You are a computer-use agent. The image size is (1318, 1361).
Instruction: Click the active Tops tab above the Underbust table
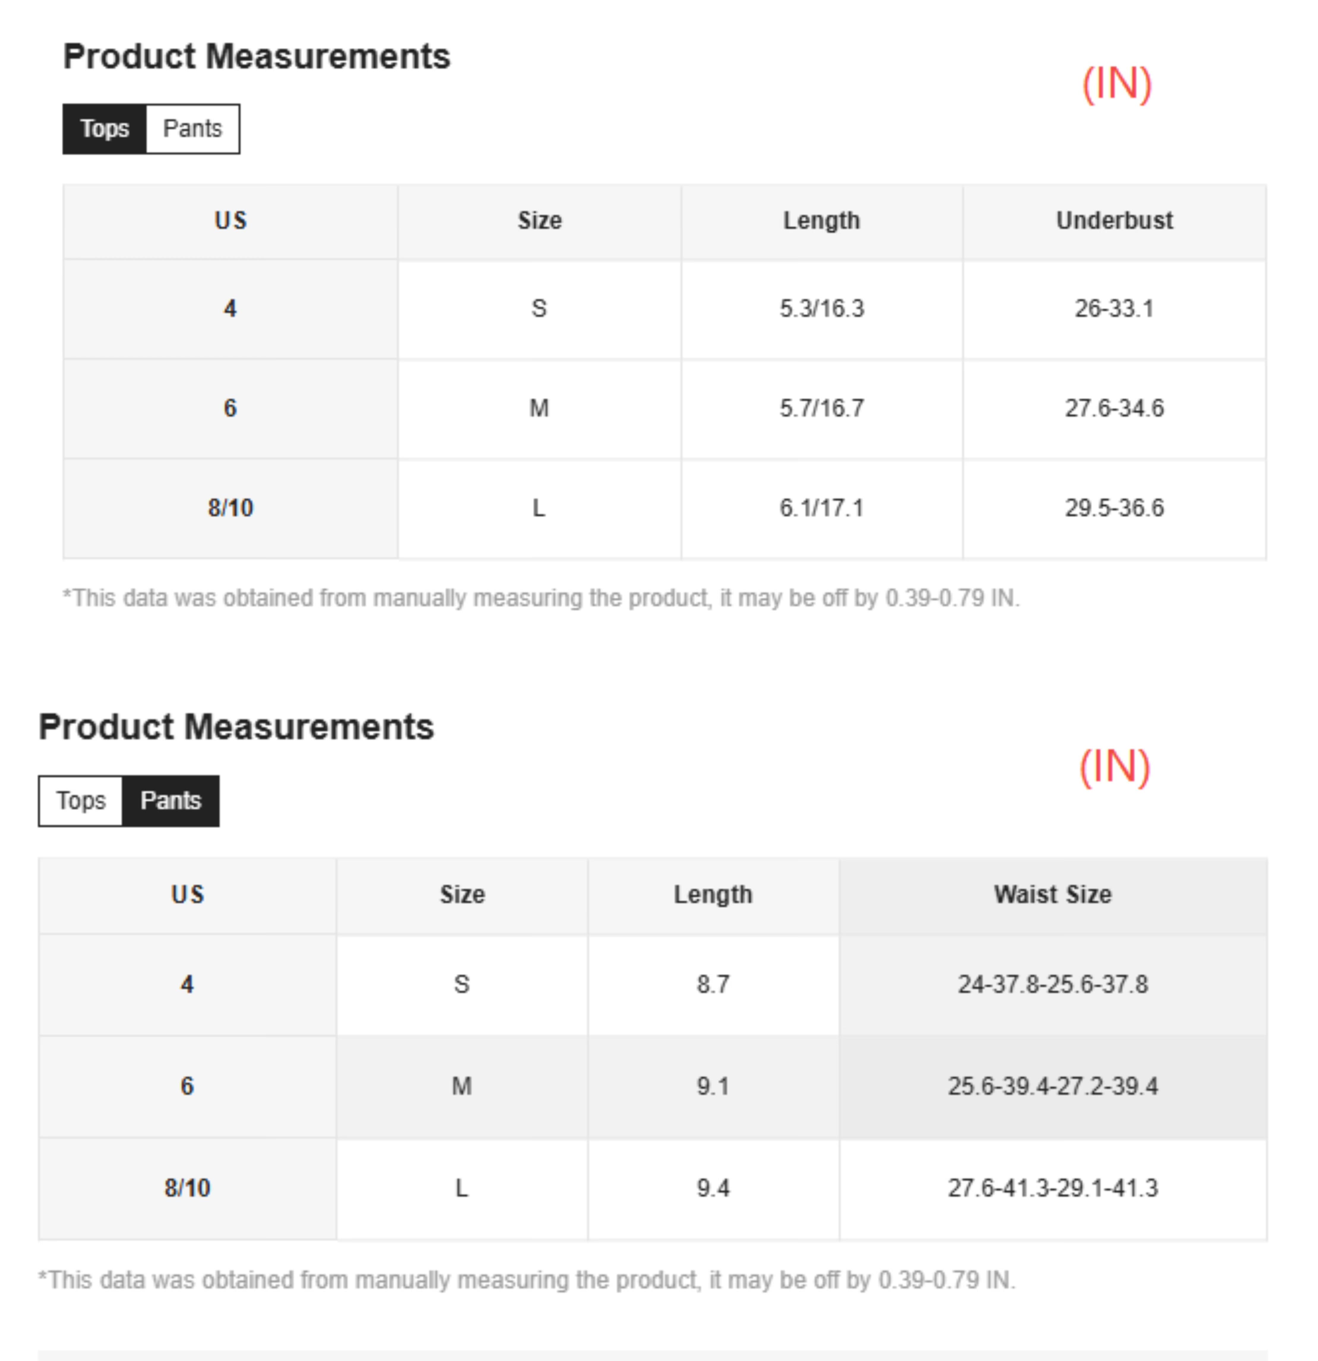coord(105,129)
